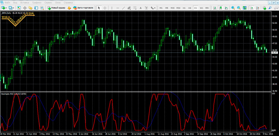Toggle the Авто-торговля button
279x136 pixels.
[x=83, y=8]
